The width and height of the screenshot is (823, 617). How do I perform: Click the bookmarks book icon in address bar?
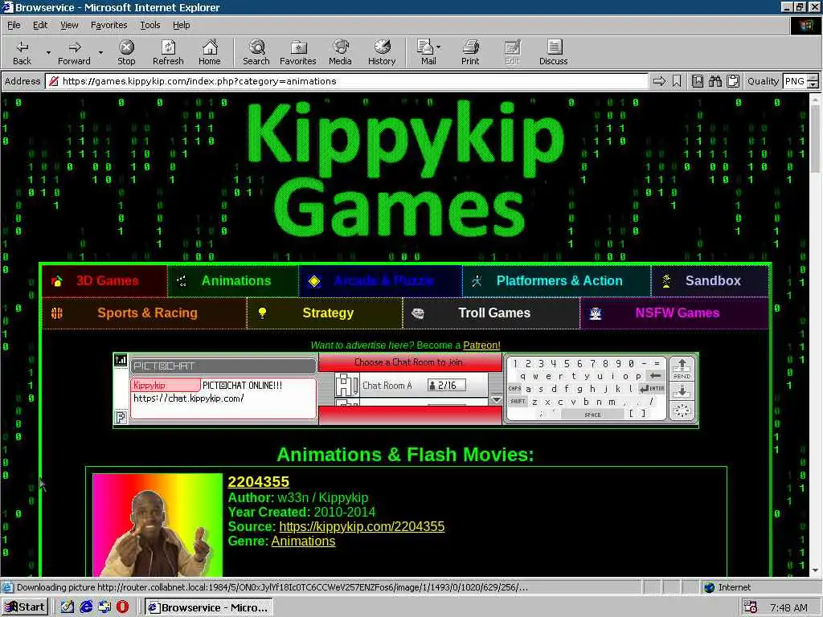(x=698, y=81)
